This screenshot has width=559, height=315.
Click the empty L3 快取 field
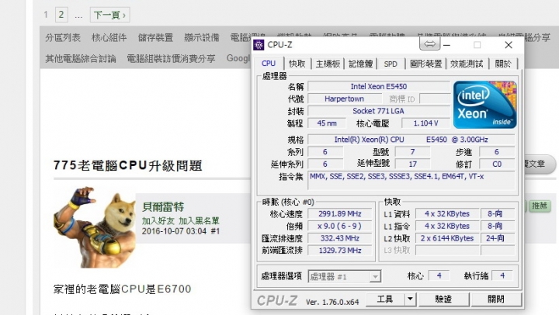[x=447, y=251]
